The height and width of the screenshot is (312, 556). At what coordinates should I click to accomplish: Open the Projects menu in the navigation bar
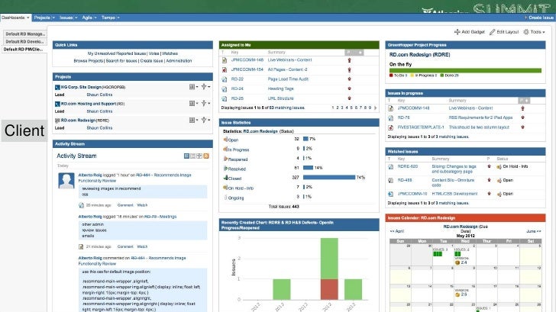(44, 18)
